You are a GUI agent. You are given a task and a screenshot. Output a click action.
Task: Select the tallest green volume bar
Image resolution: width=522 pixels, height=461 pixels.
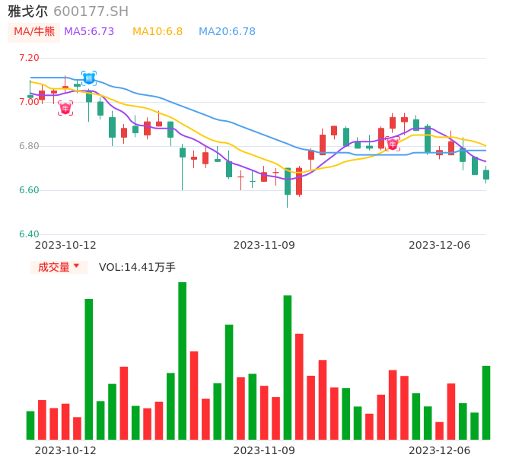tap(183, 361)
